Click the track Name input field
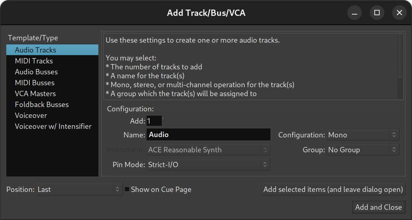Viewport: 412px width, 220px height. (208, 135)
